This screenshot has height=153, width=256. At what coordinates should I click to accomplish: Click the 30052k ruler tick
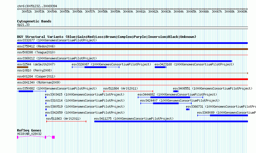coord(27,11)
